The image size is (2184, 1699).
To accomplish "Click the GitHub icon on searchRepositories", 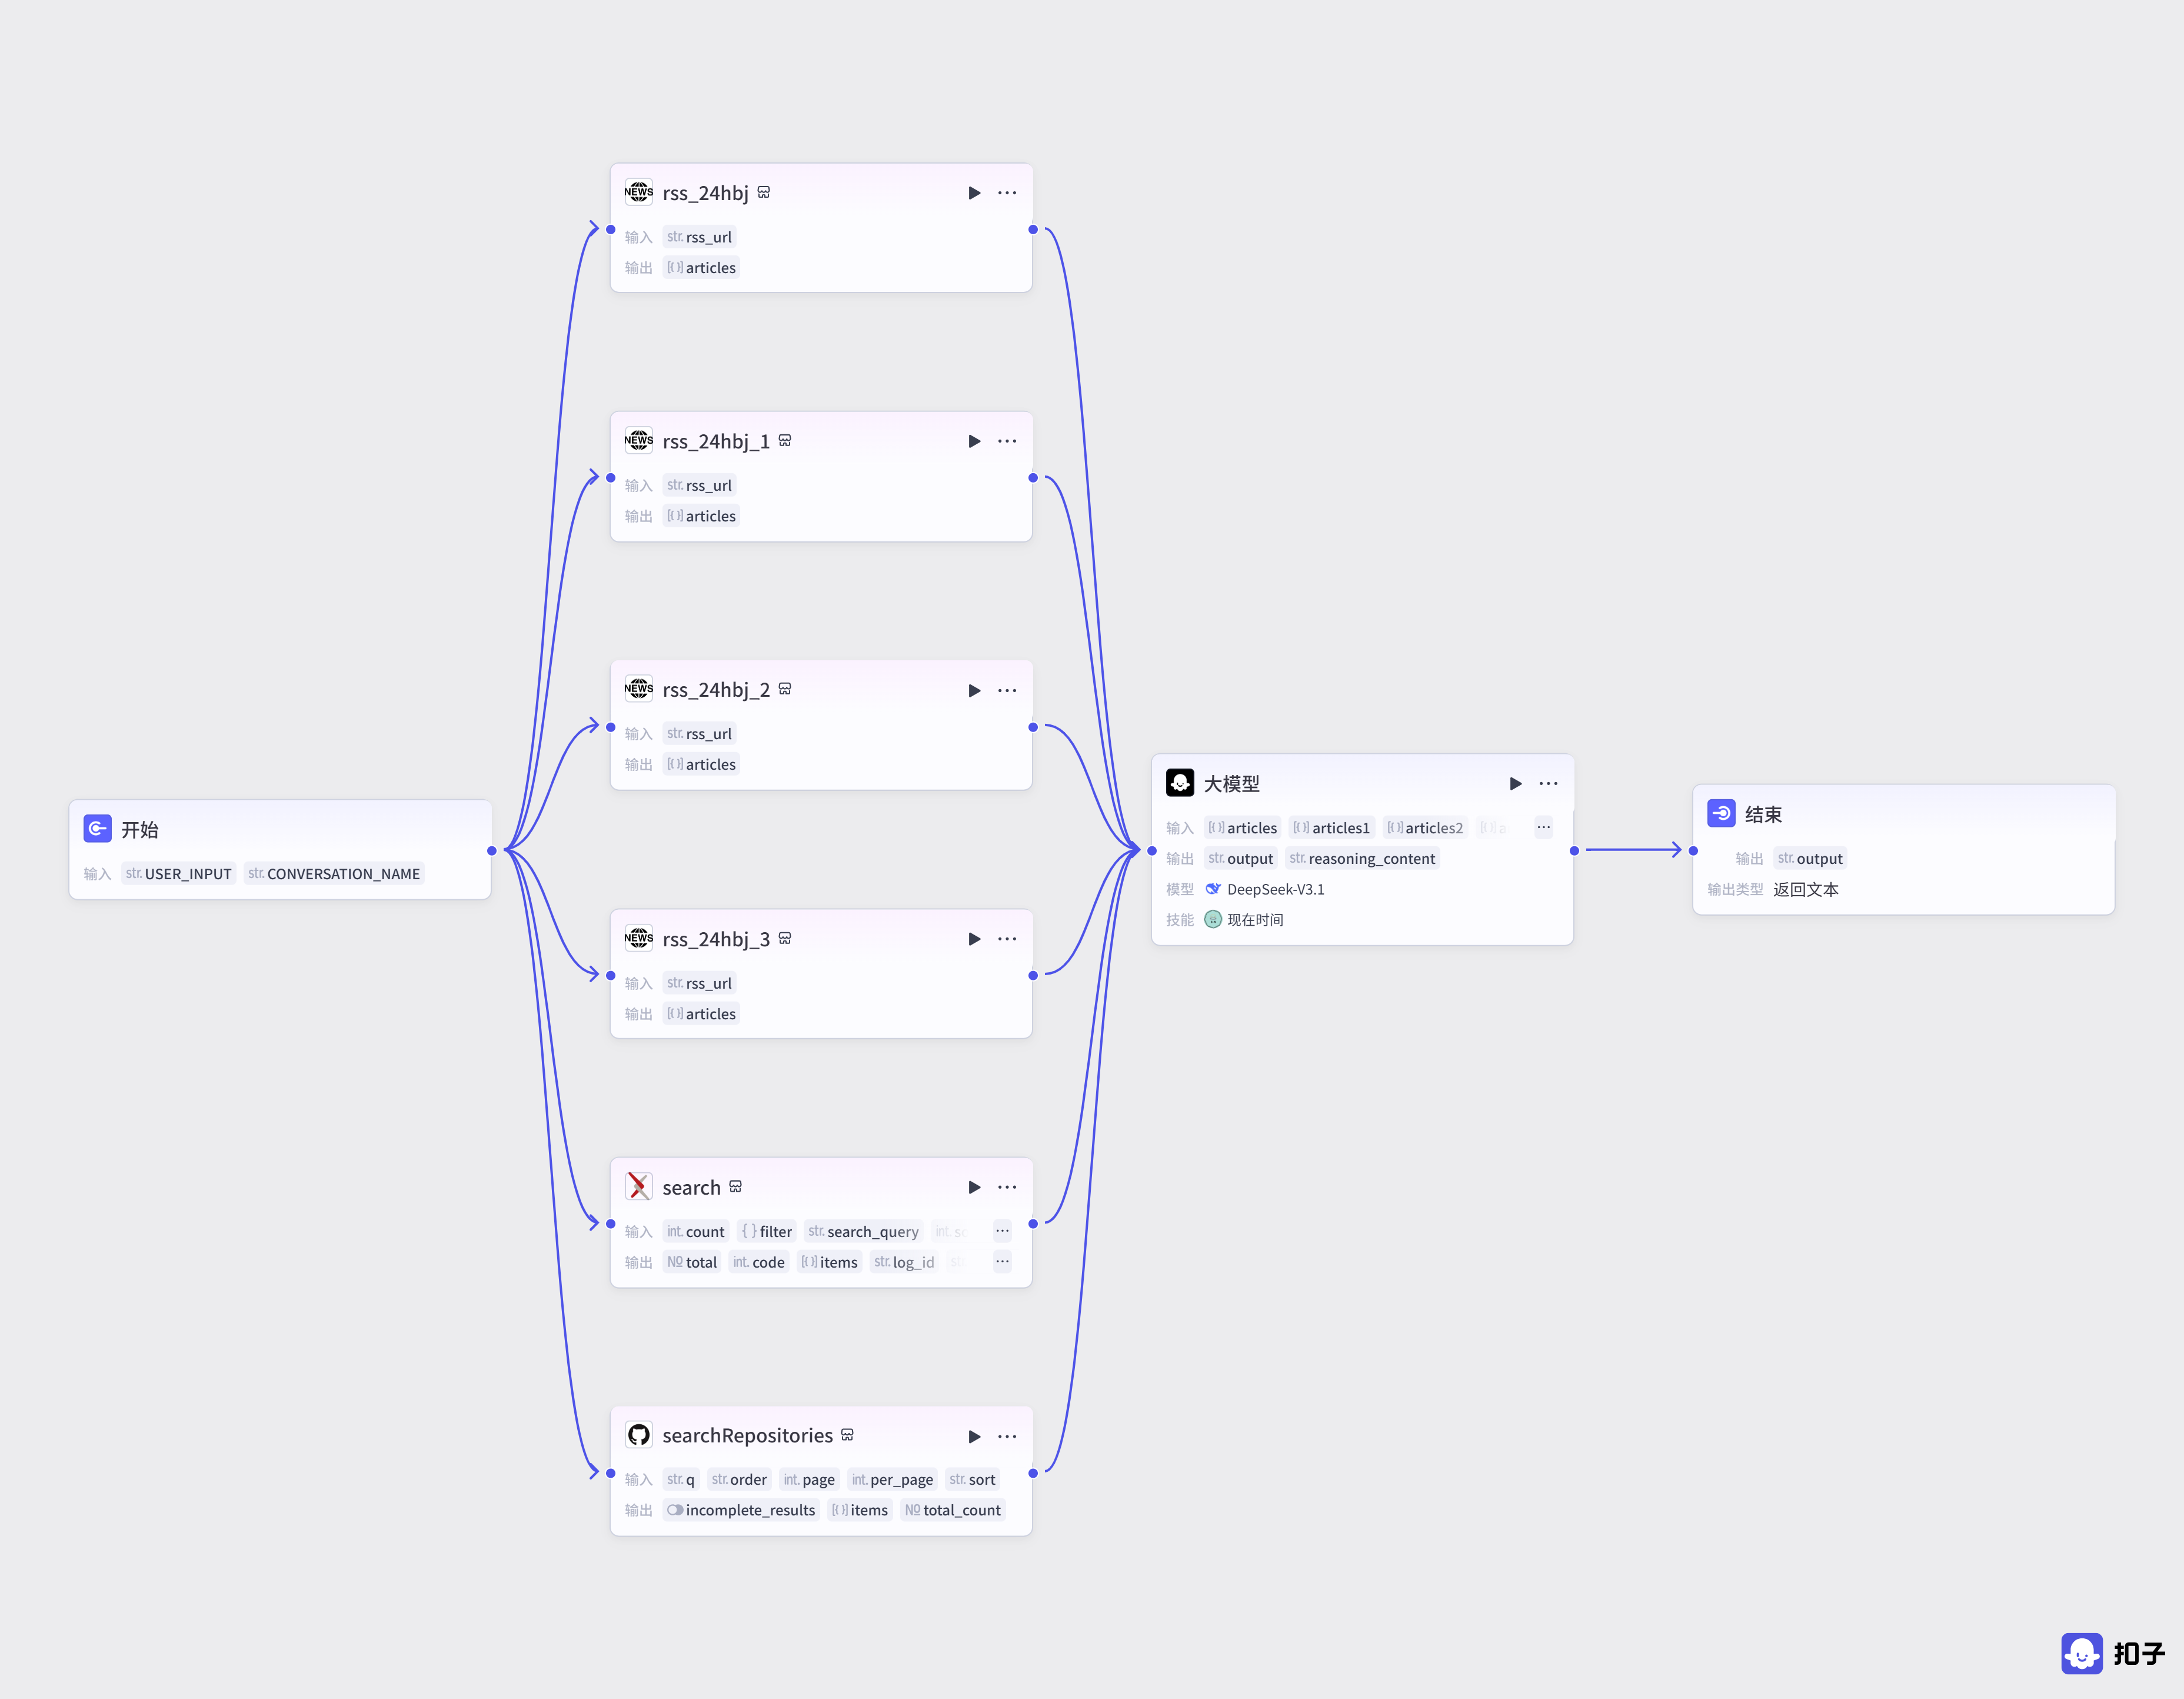I will (x=639, y=1435).
